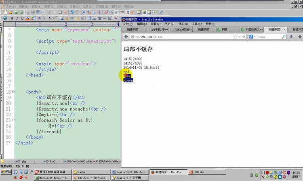
Task: Switch to Microsoft Excel taskbar button
Action: (x=53, y=178)
